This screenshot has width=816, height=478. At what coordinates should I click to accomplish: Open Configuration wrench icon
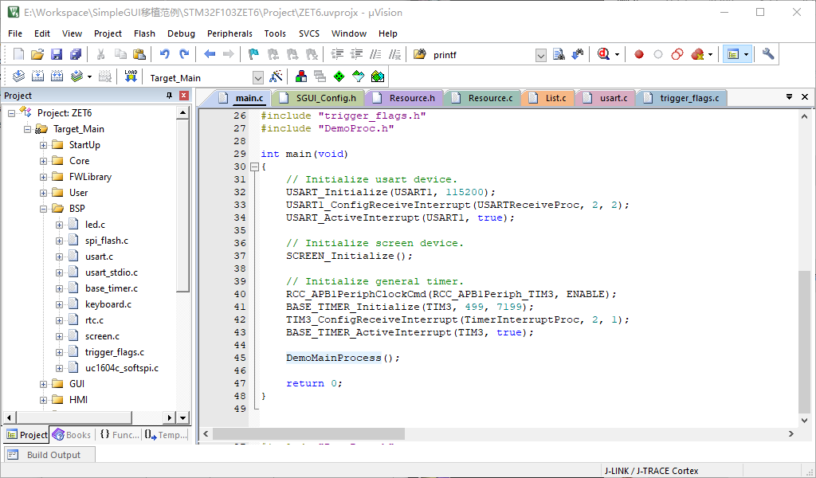point(768,54)
